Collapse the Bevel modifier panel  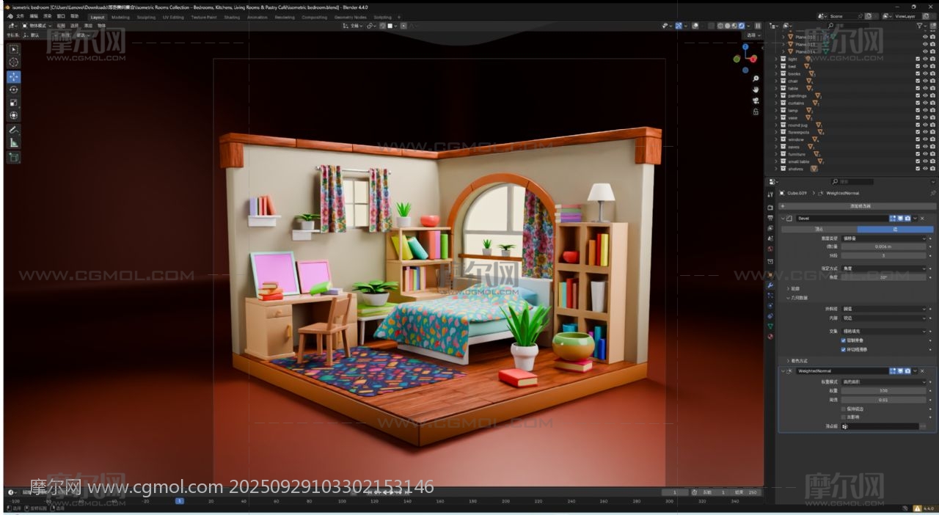point(782,218)
